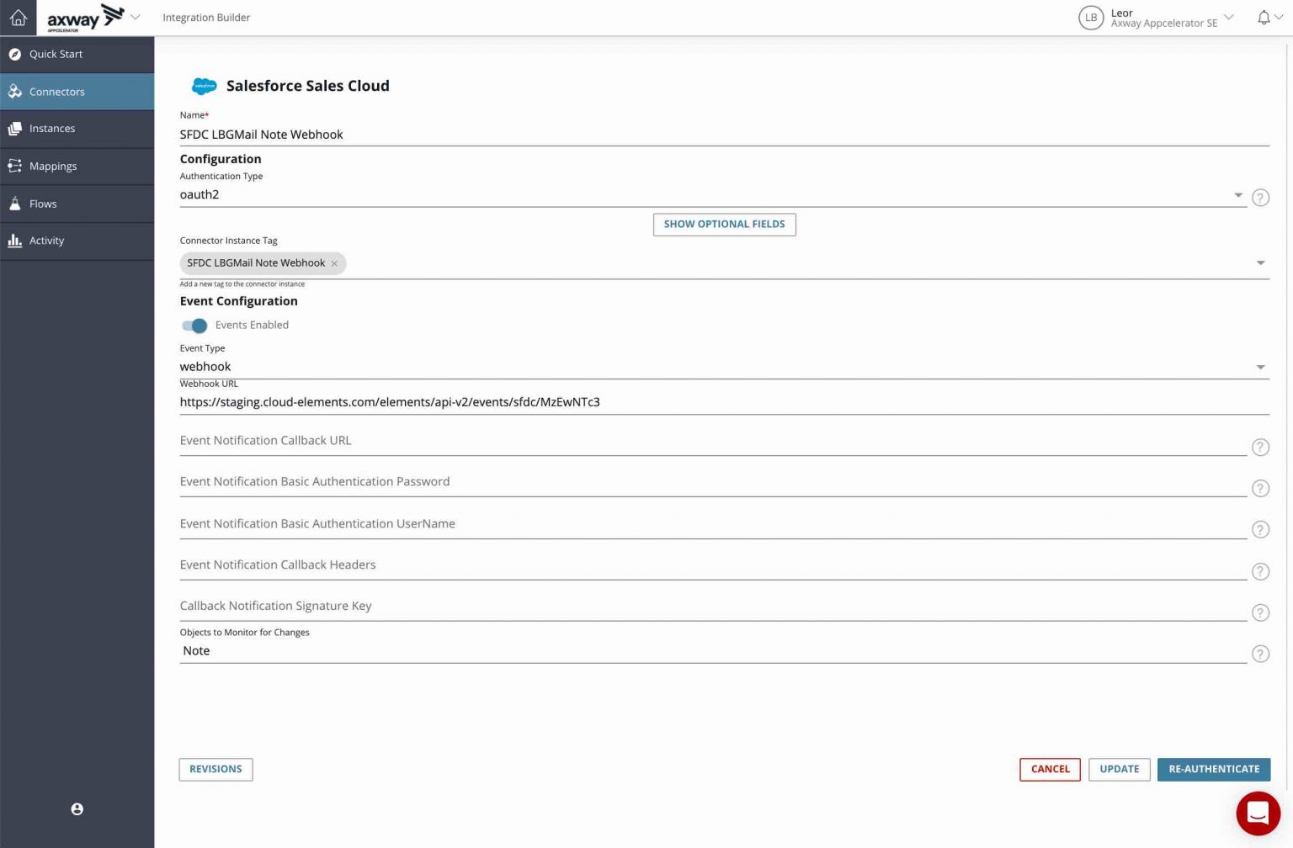Show help for Authentication Type
1293x848 pixels.
(x=1260, y=198)
